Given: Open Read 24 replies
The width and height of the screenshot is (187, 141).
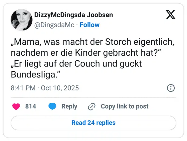Looking at the screenshot, I should [x=93, y=123].
